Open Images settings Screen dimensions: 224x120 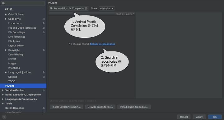point(12,64)
